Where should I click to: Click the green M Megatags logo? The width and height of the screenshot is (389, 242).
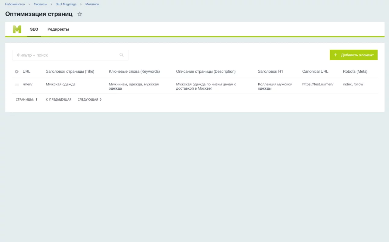pyautogui.click(x=17, y=29)
